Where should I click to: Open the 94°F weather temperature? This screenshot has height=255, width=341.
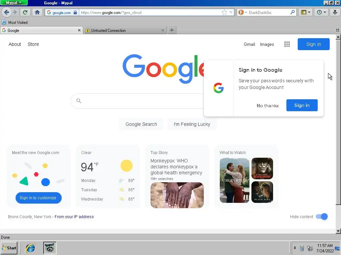tap(90, 167)
